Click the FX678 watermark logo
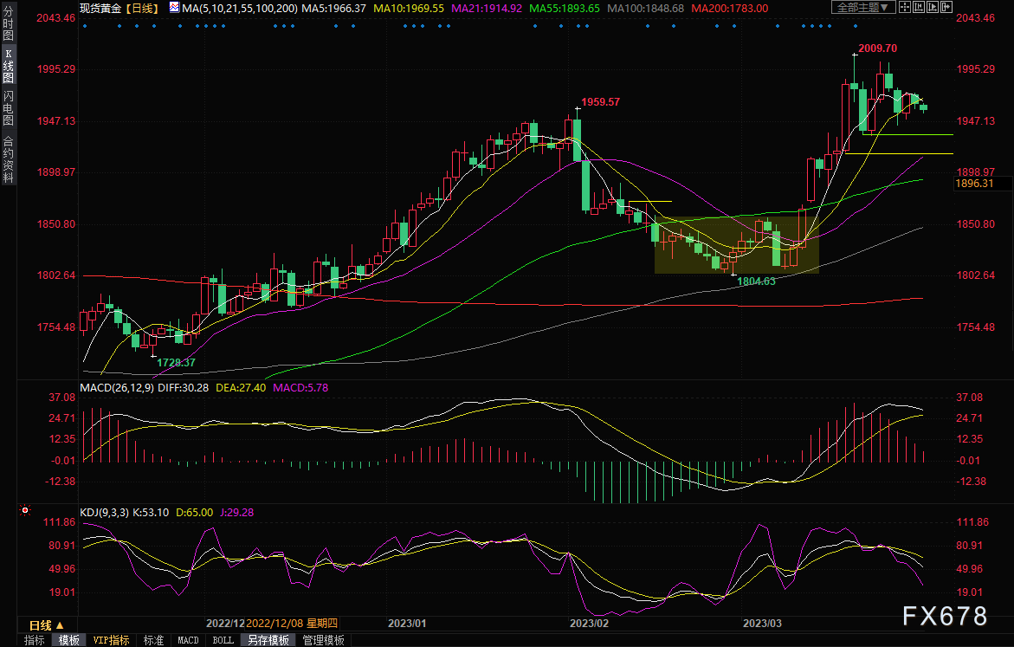The height and width of the screenshot is (647, 1014). pyautogui.click(x=944, y=616)
